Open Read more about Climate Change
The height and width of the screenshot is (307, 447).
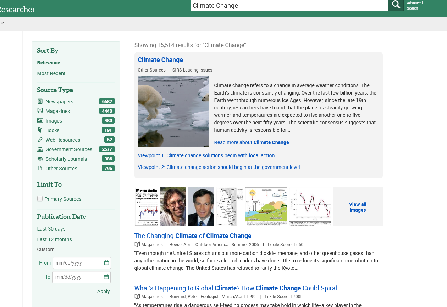251,142
